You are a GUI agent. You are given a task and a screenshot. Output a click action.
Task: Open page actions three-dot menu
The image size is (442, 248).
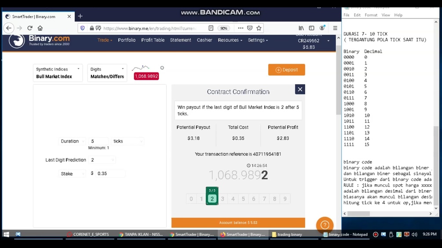(241, 28)
